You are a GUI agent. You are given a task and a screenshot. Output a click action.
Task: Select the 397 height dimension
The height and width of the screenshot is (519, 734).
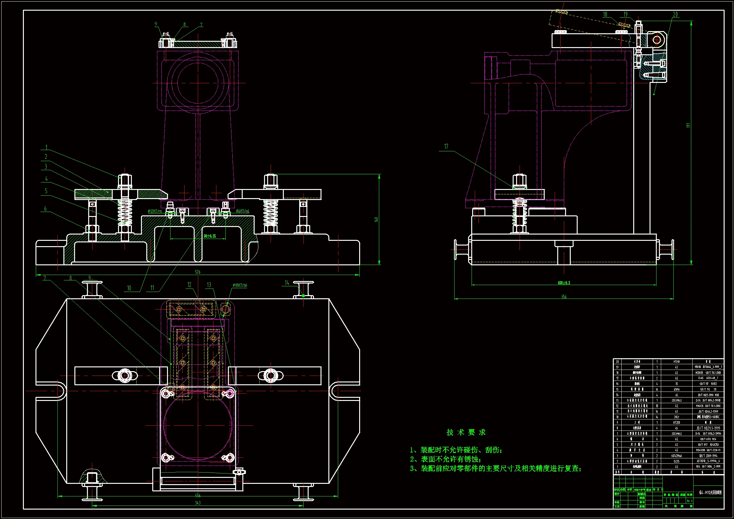(688, 126)
